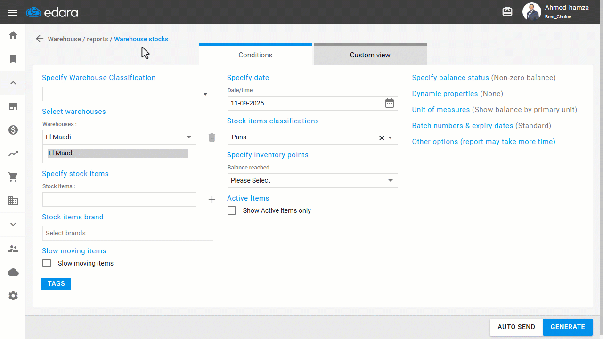Open the Balance reached dropdown
Screen dimensions: 603x339
pos(312,180)
